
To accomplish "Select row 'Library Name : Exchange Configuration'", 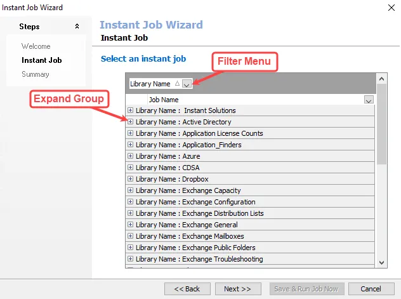I will [x=250, y=201].
